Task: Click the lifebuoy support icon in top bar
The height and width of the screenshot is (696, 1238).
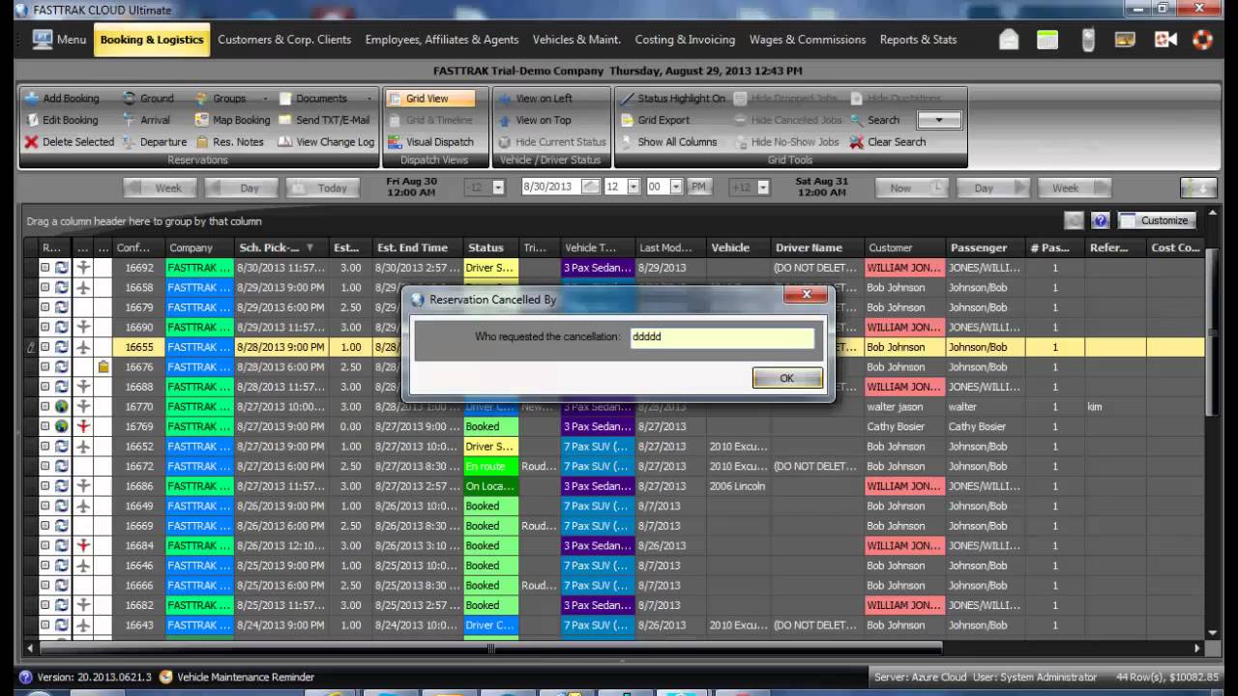Action: pos(1202,40)
